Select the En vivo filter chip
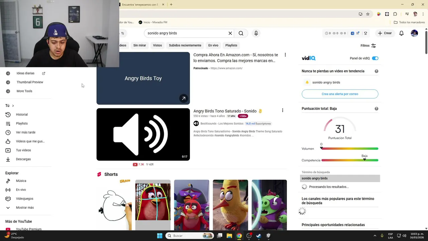This screenshot has height=241, width=428. 213,45
